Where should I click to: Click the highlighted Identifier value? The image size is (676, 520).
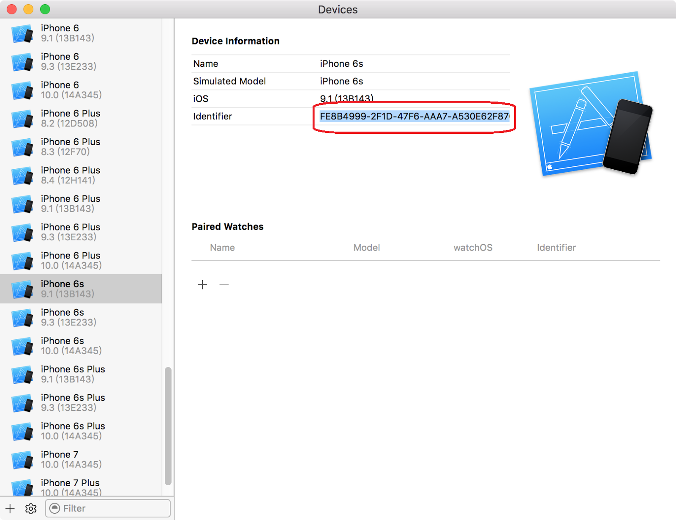(413, 116)
